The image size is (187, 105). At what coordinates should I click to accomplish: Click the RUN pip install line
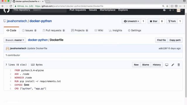tap(38, 81)
